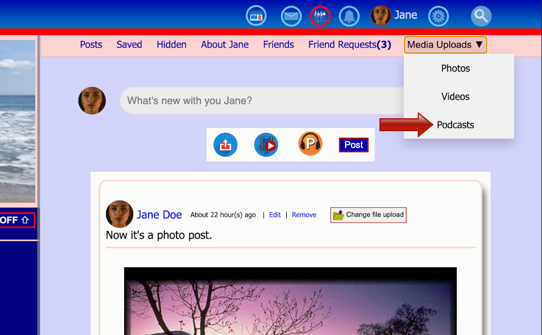
Task: Choose Videos in the dropdown menu
Action: [455, 96]
